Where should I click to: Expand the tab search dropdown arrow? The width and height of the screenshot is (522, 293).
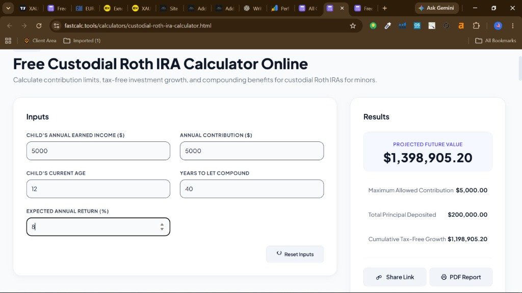click(x=8, y=8)
